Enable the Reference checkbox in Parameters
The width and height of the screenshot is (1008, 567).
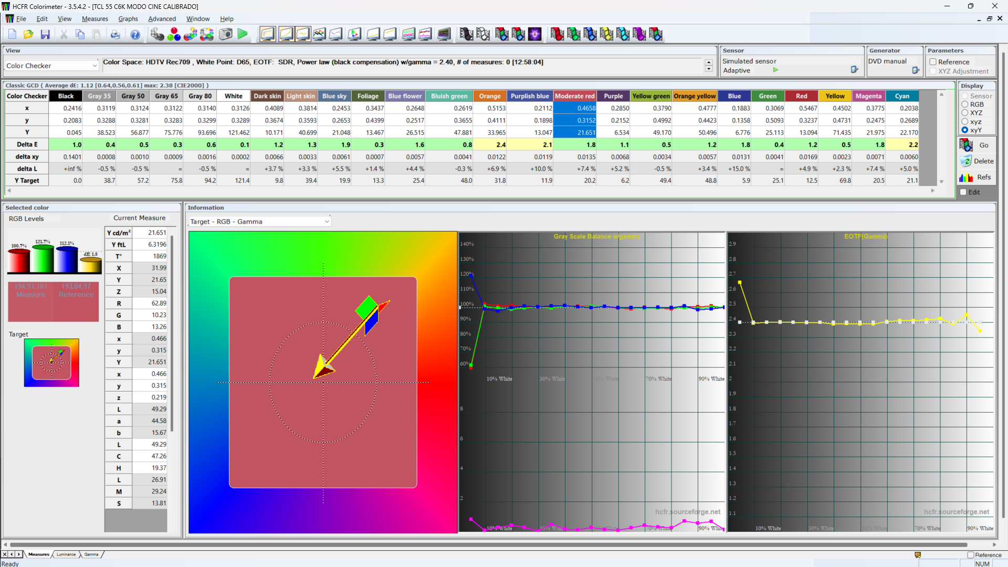933,62
